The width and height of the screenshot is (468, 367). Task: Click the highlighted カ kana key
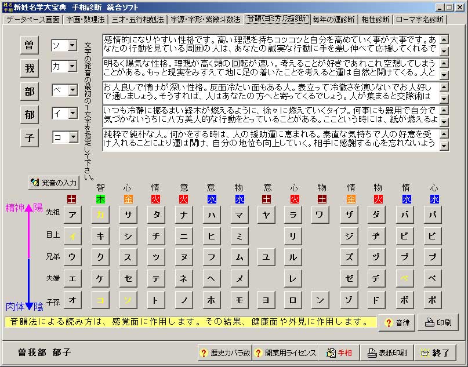(x=100, y=215)
